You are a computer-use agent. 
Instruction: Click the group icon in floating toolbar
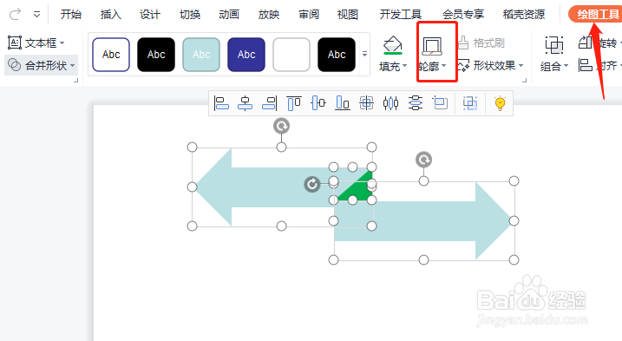pos(470,103)
